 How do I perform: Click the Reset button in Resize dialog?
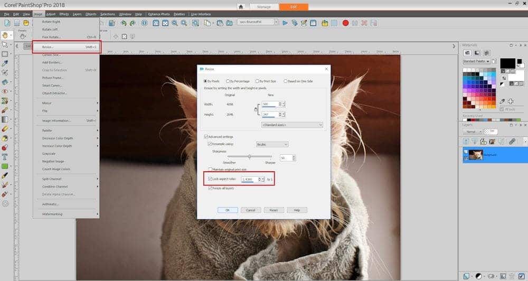(273, 210)
